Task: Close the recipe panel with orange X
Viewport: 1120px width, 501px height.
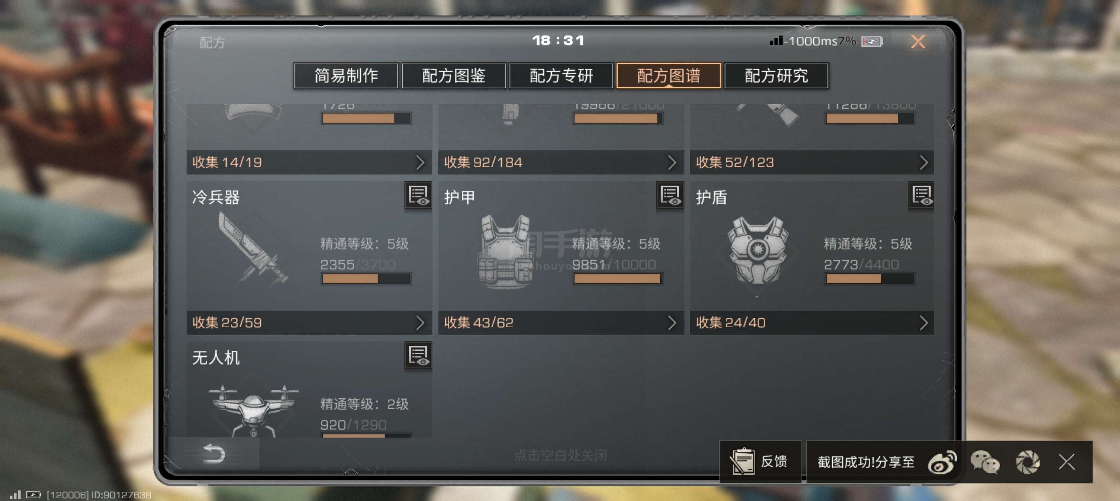Action: [x=918, y=42]
